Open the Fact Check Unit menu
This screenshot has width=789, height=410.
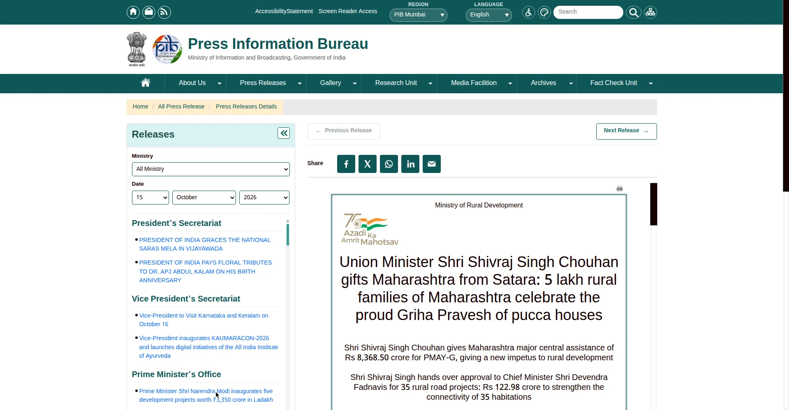click(x=616, y=83)
